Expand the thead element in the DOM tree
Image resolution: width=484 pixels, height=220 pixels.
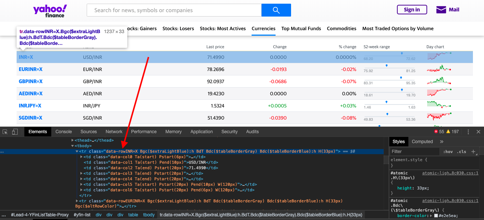[x=72, y=140]
